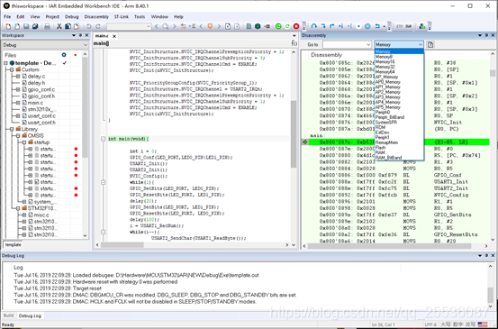Open the File menu
This screenshot has width=498, height=329.
7,17
